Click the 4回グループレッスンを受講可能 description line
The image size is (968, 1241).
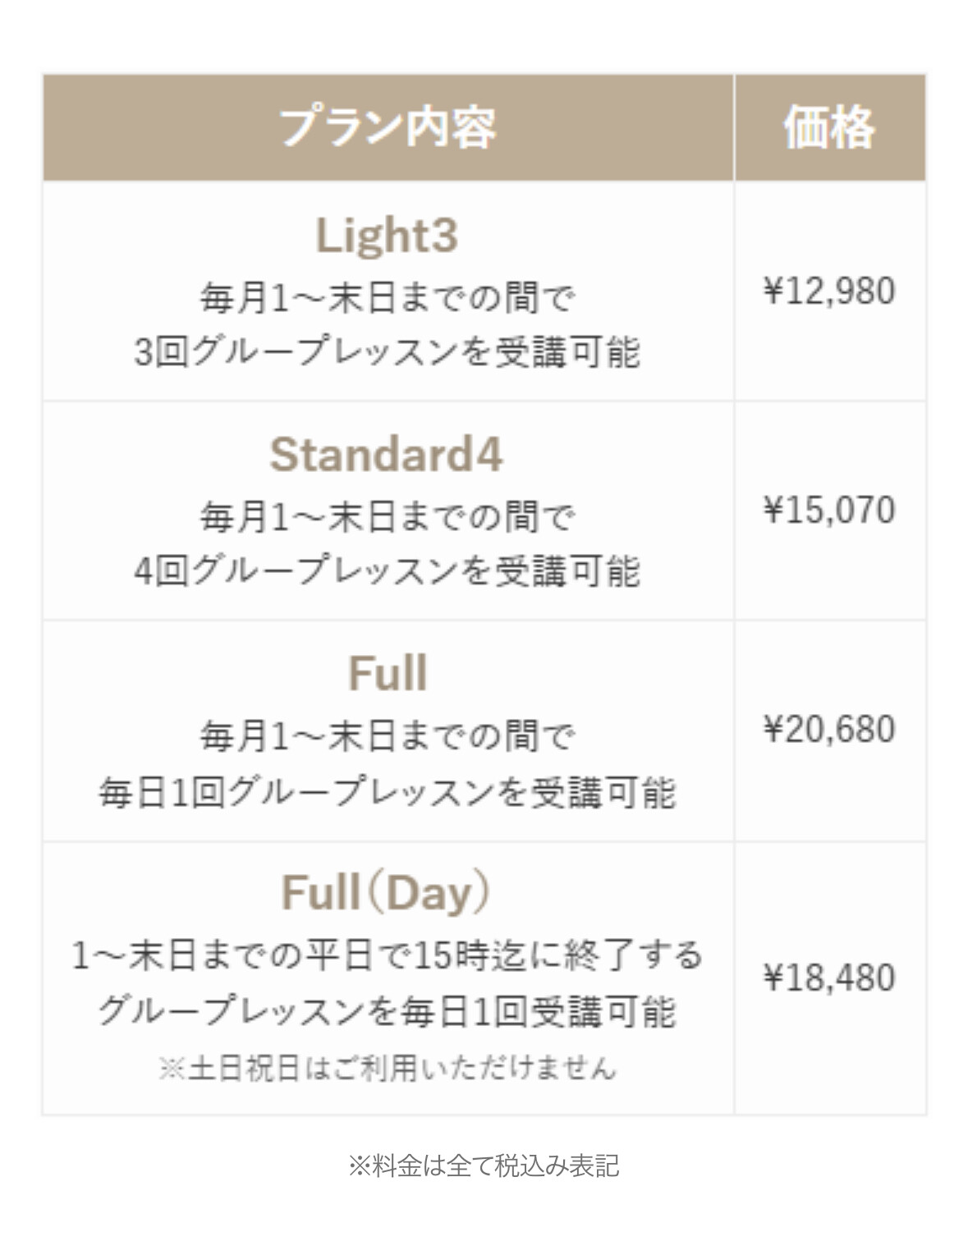click(x=387, y=571)
